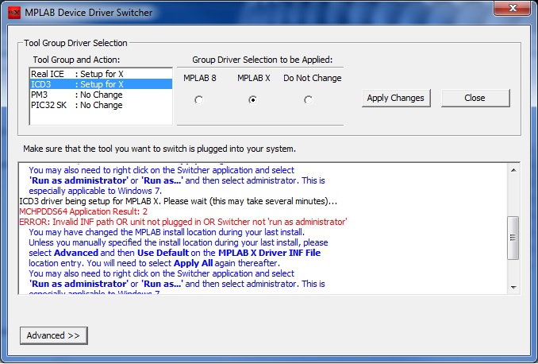This screenshot has width=538, height=364.
Task: Select the PM3 No Change row
Action: click(x=101, y=95)
